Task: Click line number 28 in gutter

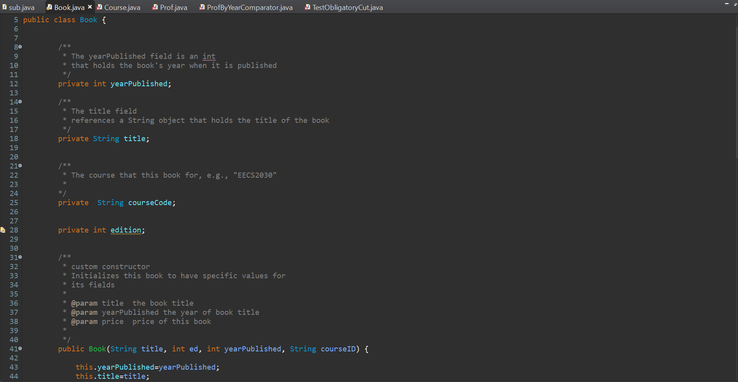Action: pos(14,230)
